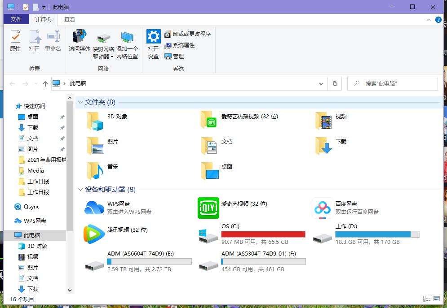Select the 视频 folder in main pane

pos(331,120)
